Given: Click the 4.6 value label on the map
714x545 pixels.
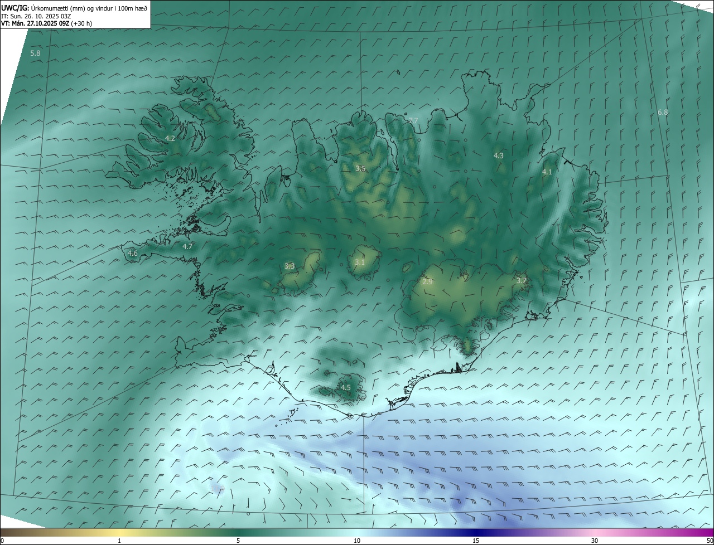Looking at the screenshot, I should [133, 253].
